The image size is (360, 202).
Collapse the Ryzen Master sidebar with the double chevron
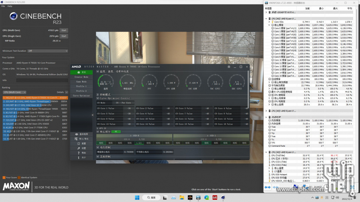tap(93, 115)
